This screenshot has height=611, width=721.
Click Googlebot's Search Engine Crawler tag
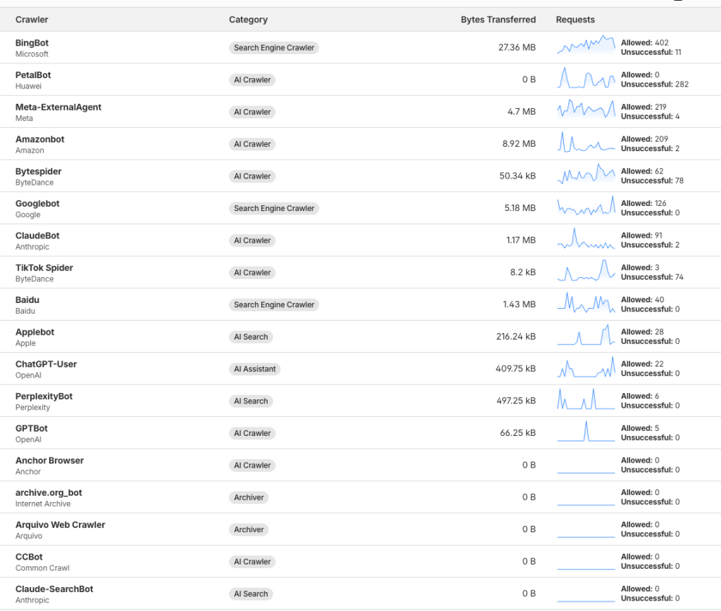tap(274, 208)
